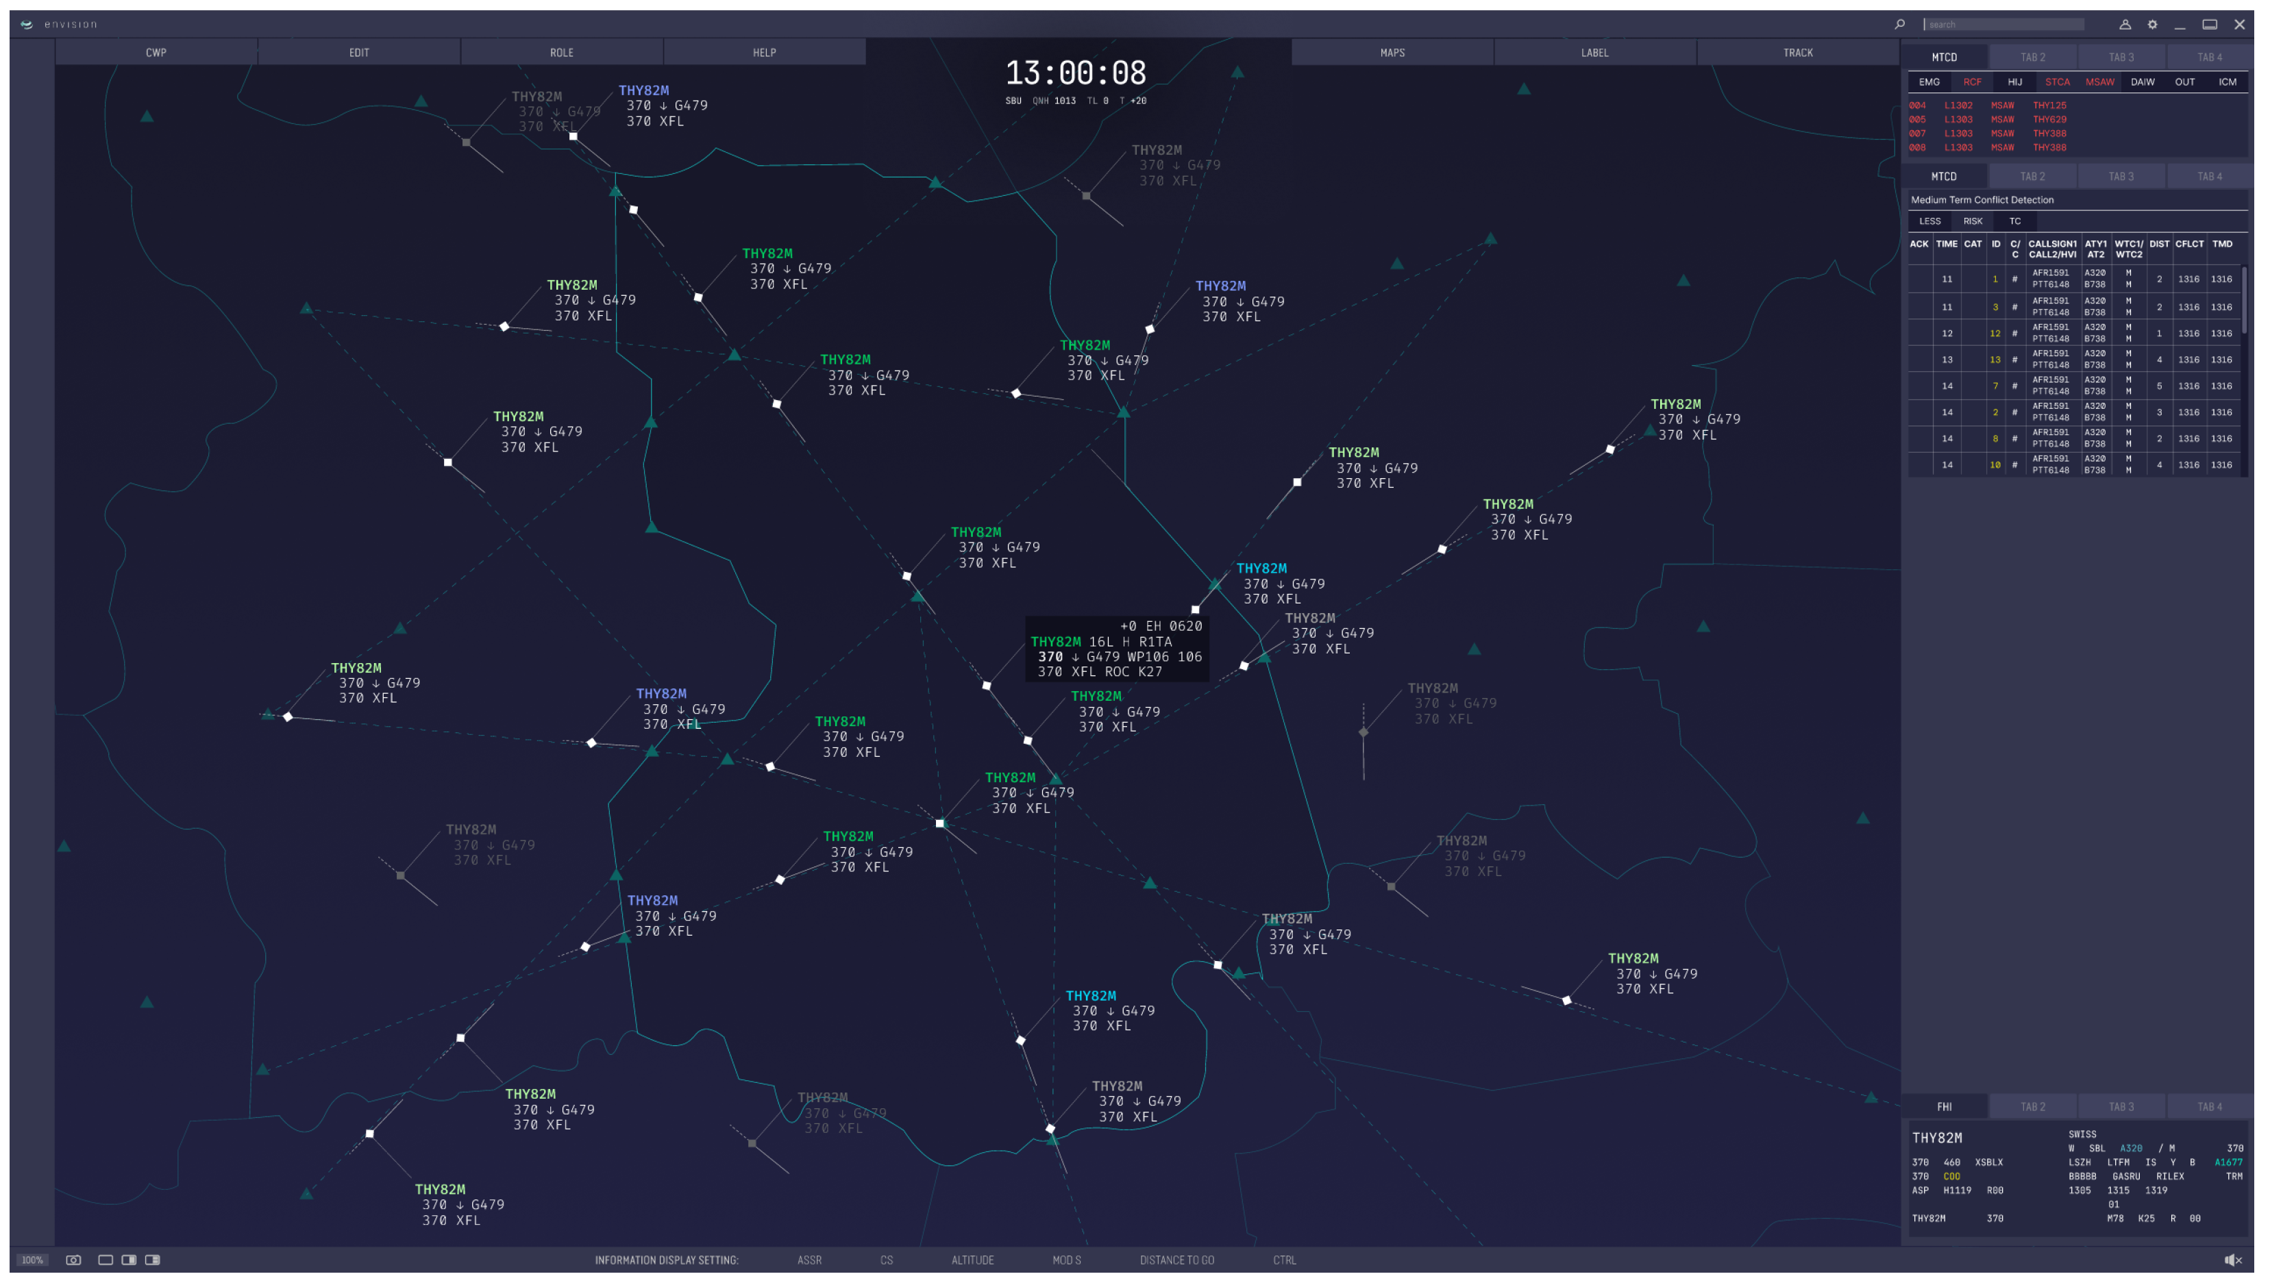Toggle the RISK filter in MTCD
This screenshot has width=2270, height=1285.
[1973, 221]
